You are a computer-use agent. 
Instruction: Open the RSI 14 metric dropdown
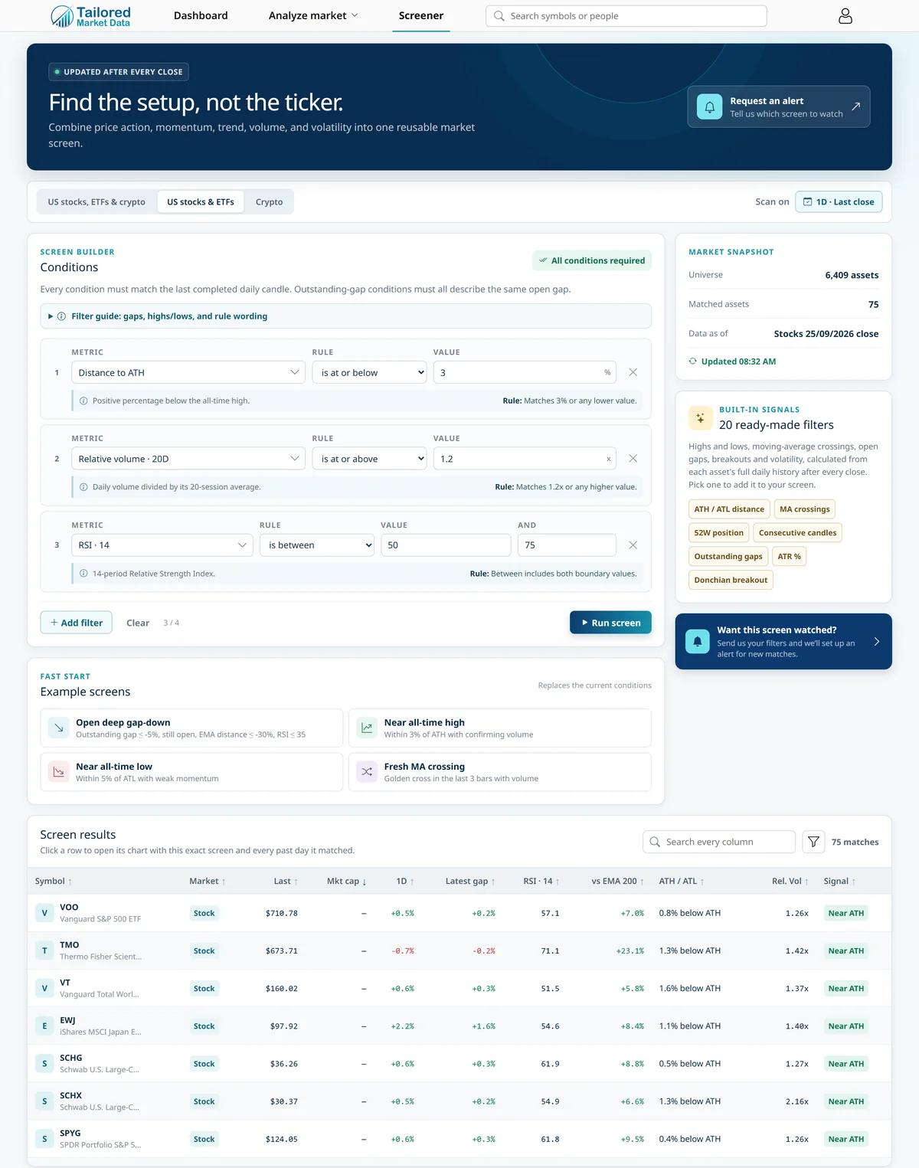coord(162,545)
